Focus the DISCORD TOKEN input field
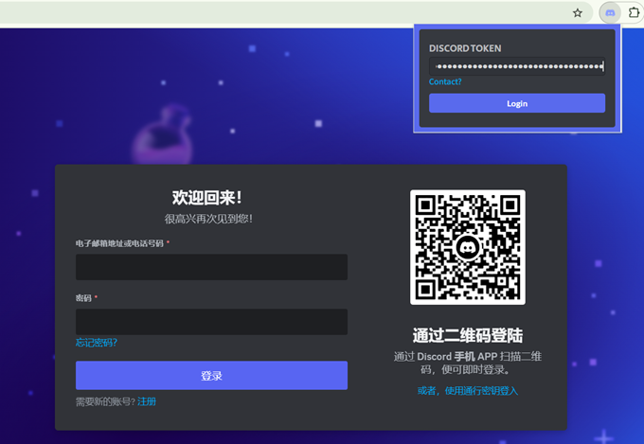 (516, 66)
